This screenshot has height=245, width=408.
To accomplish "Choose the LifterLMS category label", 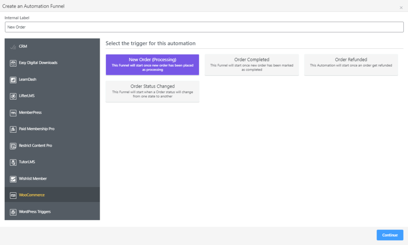I will (x=27, y=96).
